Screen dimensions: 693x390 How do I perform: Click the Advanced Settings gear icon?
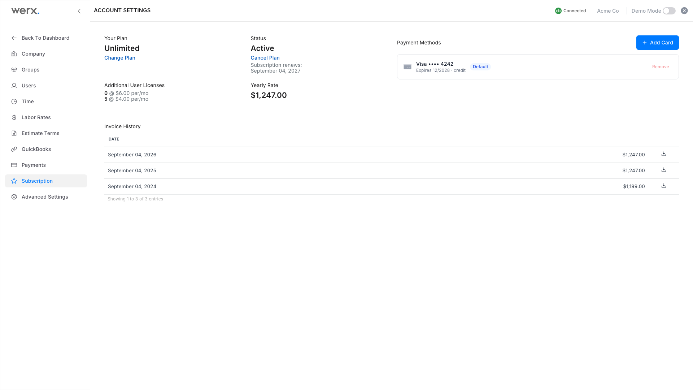coord(14,197)
